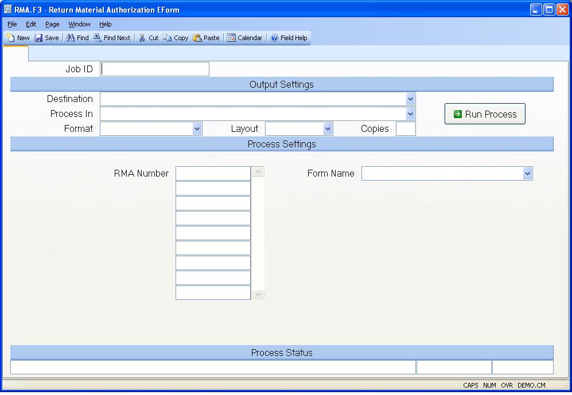Screen dimensions: 572x395
Task: Expand the Form Name dropdown
Action: coord(527,174)
